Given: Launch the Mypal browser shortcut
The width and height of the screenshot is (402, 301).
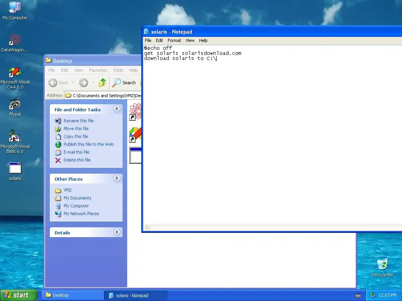Looking at the screenshot, I should (15, 107).
